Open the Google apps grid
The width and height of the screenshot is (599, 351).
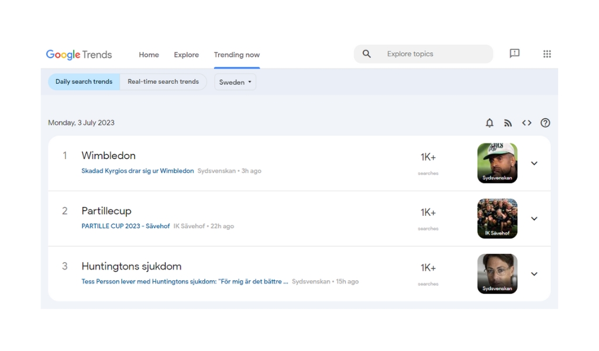(547, 54)
